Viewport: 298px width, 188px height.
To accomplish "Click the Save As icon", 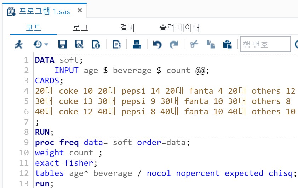I will pyautogui.click(x=79, y=44).
